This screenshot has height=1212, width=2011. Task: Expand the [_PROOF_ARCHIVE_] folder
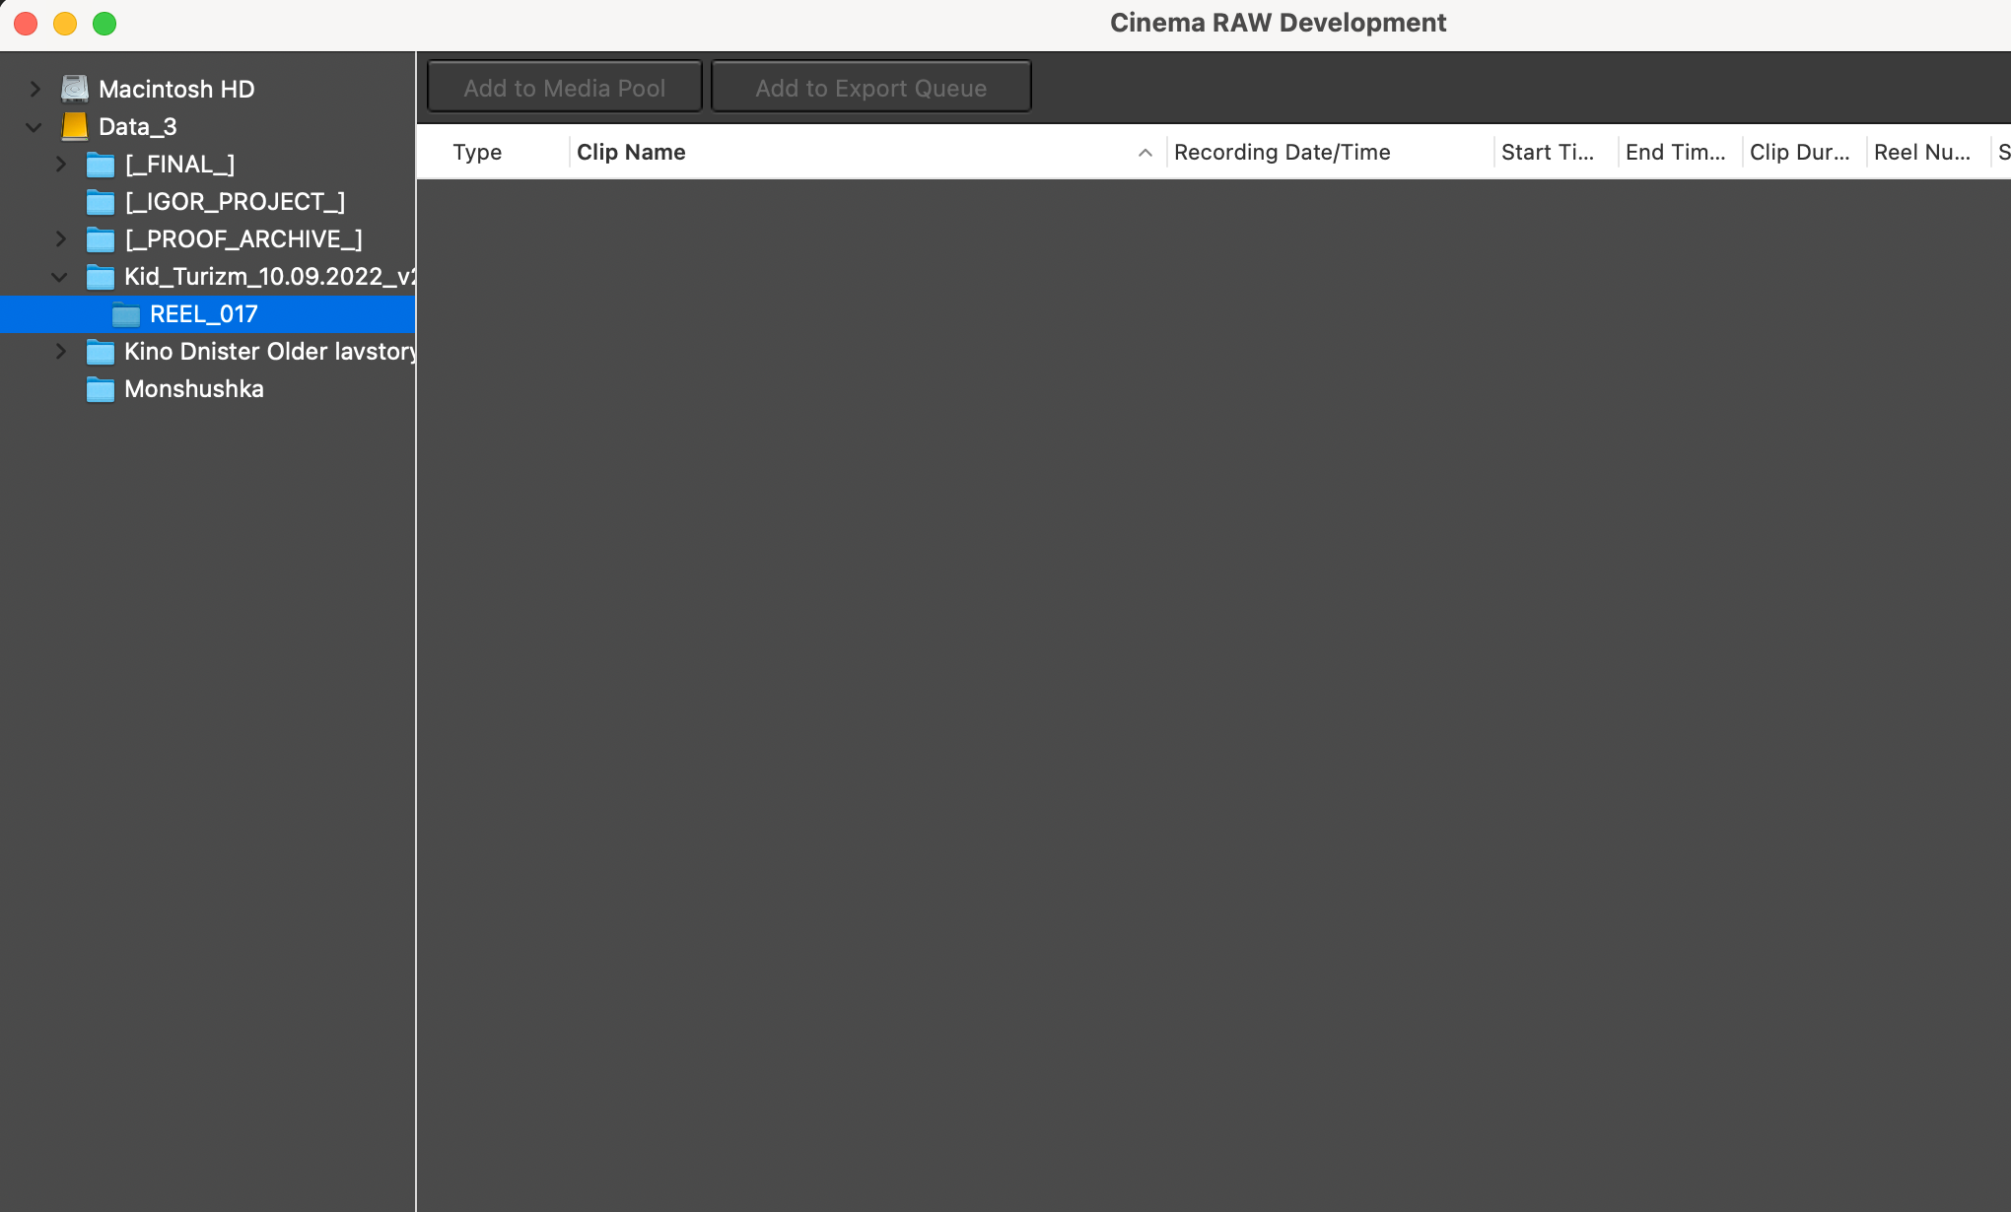coord(61,238)
